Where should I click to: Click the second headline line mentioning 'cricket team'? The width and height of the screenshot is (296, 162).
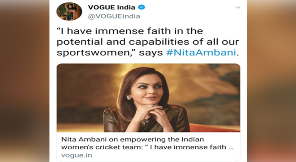tap(147, 147)
